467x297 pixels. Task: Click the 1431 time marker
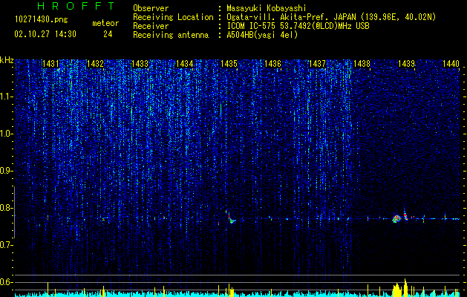pos(50,64)
